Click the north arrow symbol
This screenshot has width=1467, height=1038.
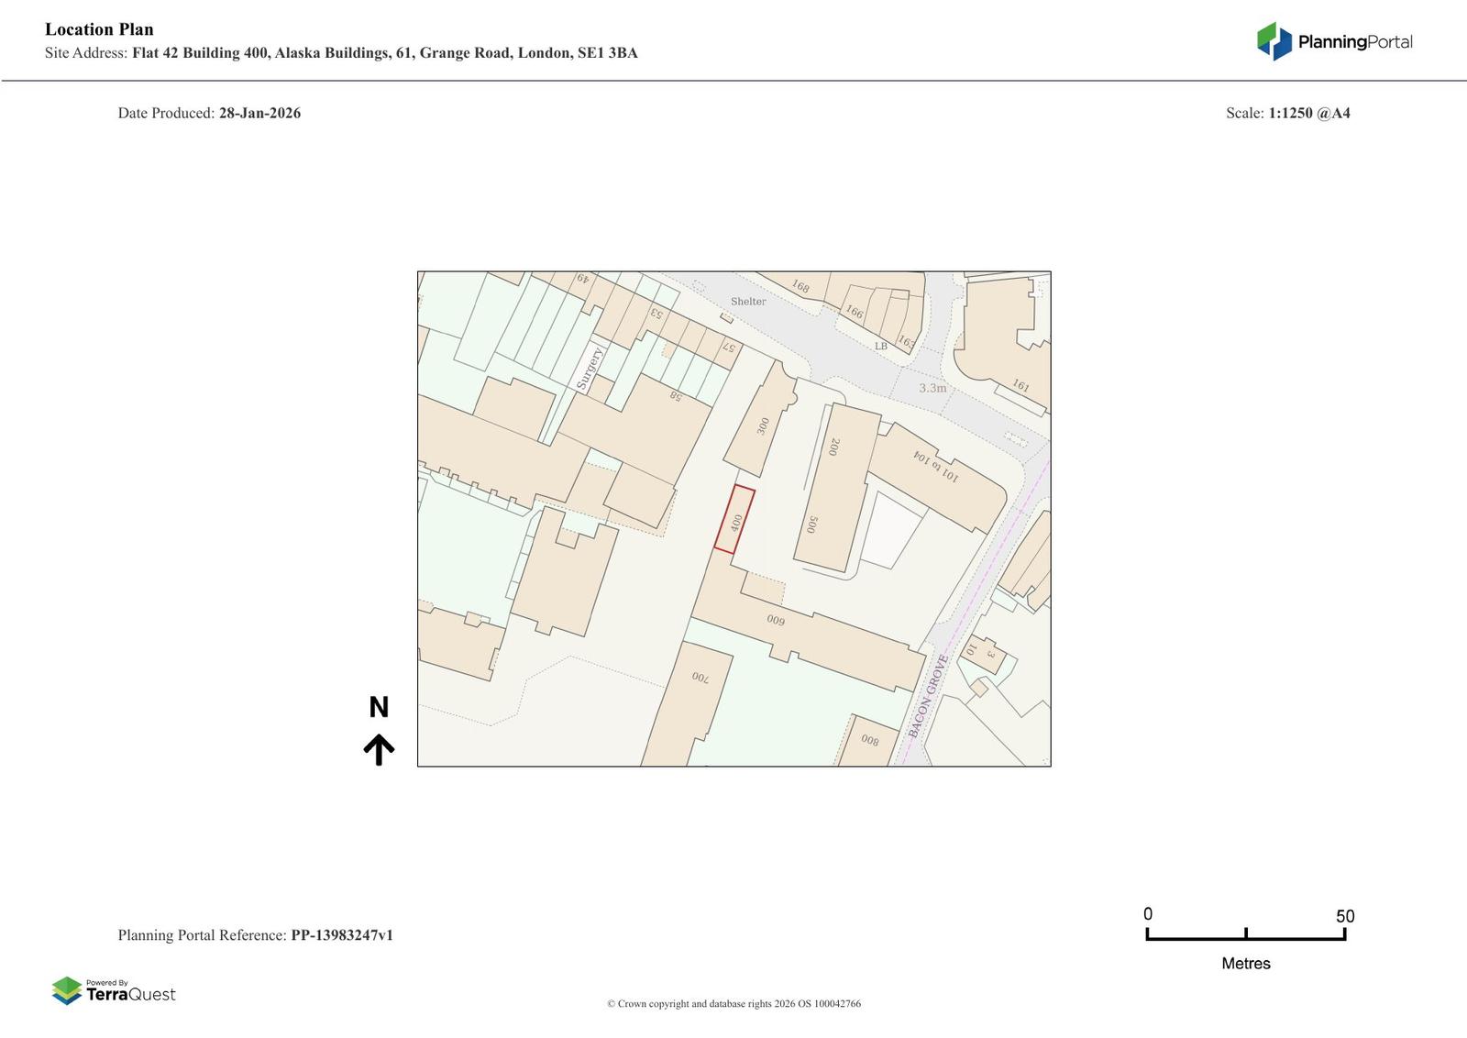click(379, 749)
